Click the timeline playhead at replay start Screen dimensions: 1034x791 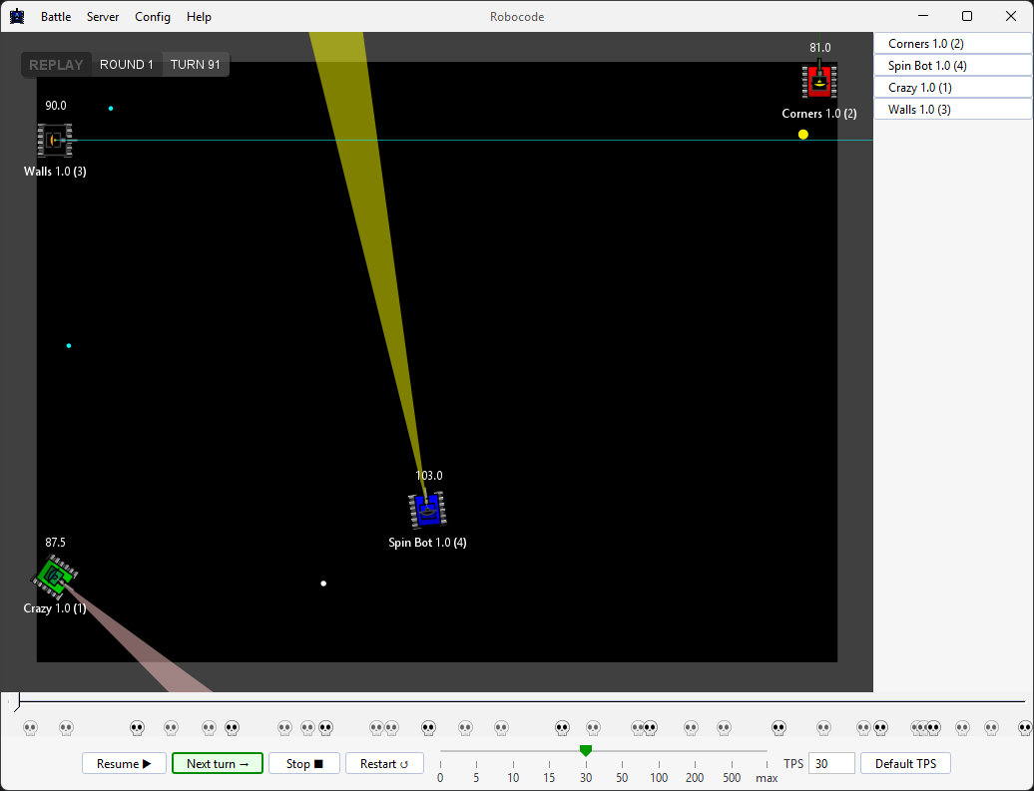[17, 702]
